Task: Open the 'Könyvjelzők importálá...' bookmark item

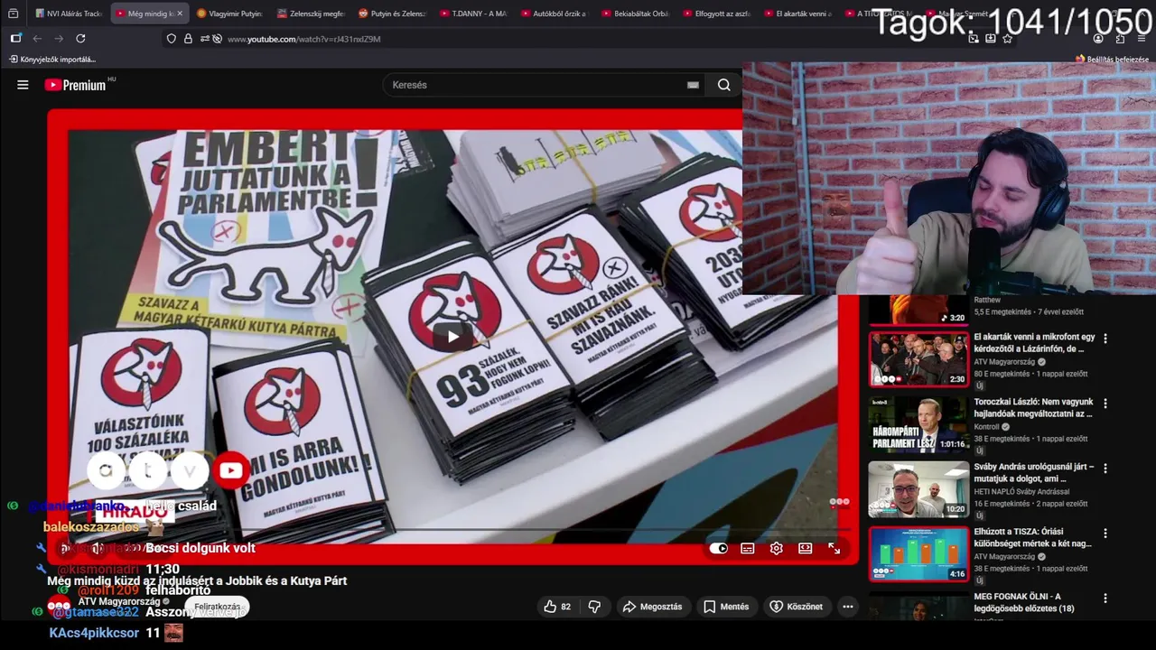Action: point(52,59)
